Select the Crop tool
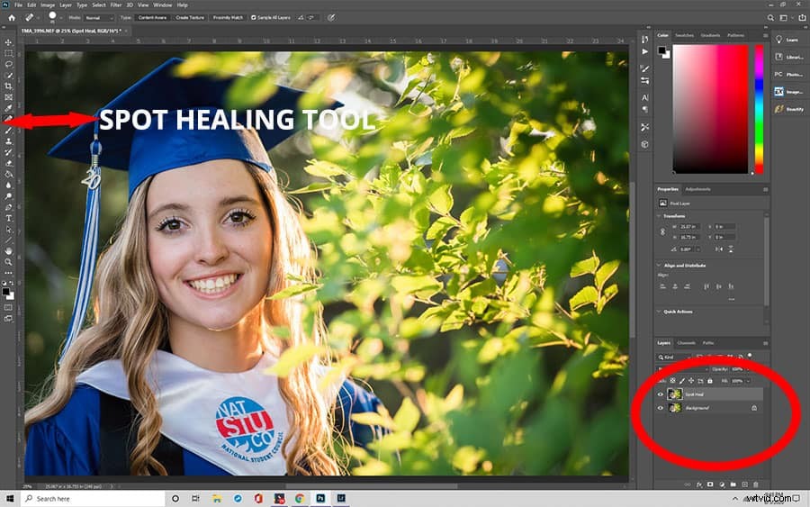Viewport: 810px width, 507px height. (8, 86)
